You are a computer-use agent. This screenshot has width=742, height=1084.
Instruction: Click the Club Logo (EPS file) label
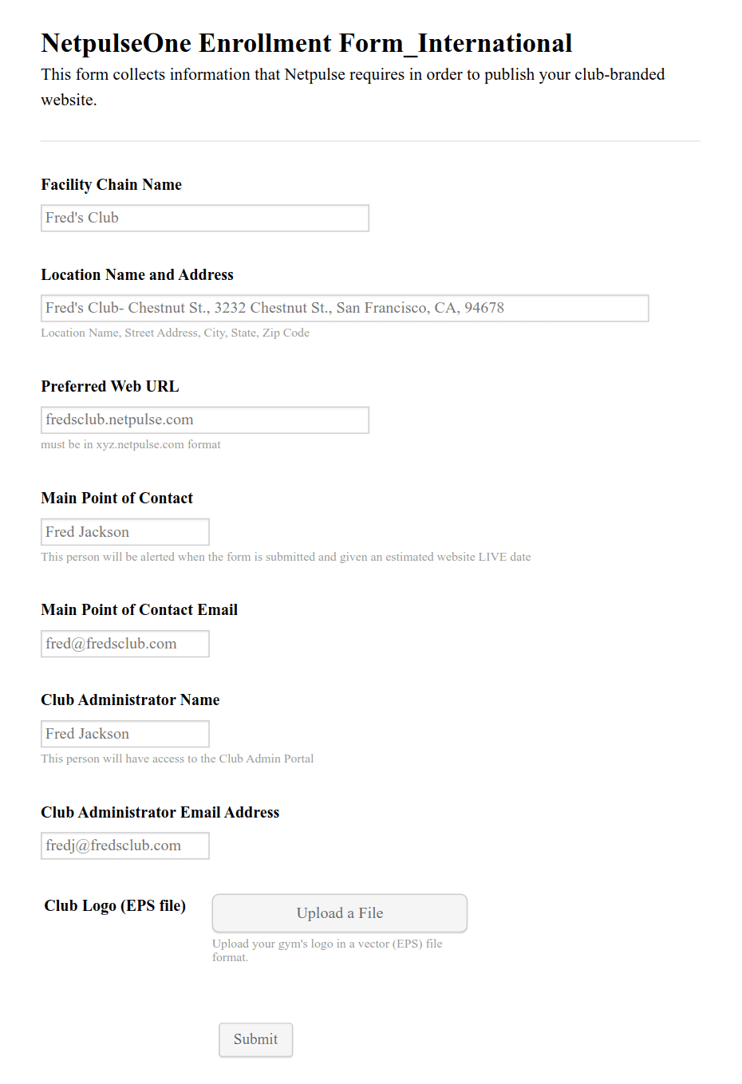pos(115,906)
